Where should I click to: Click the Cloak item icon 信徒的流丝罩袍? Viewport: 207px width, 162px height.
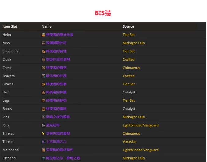click(x=43, y=59)
